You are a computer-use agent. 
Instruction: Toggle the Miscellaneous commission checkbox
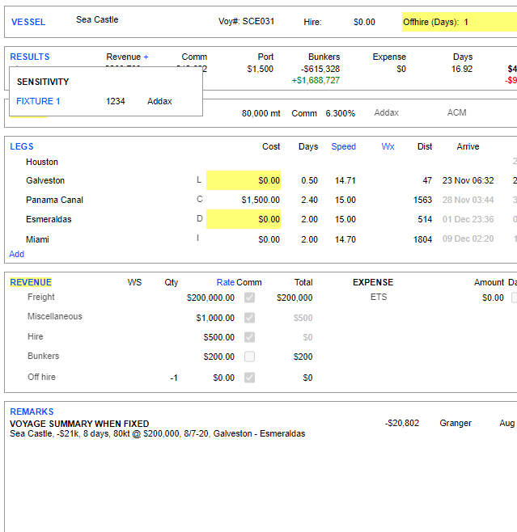coord(249,317)
